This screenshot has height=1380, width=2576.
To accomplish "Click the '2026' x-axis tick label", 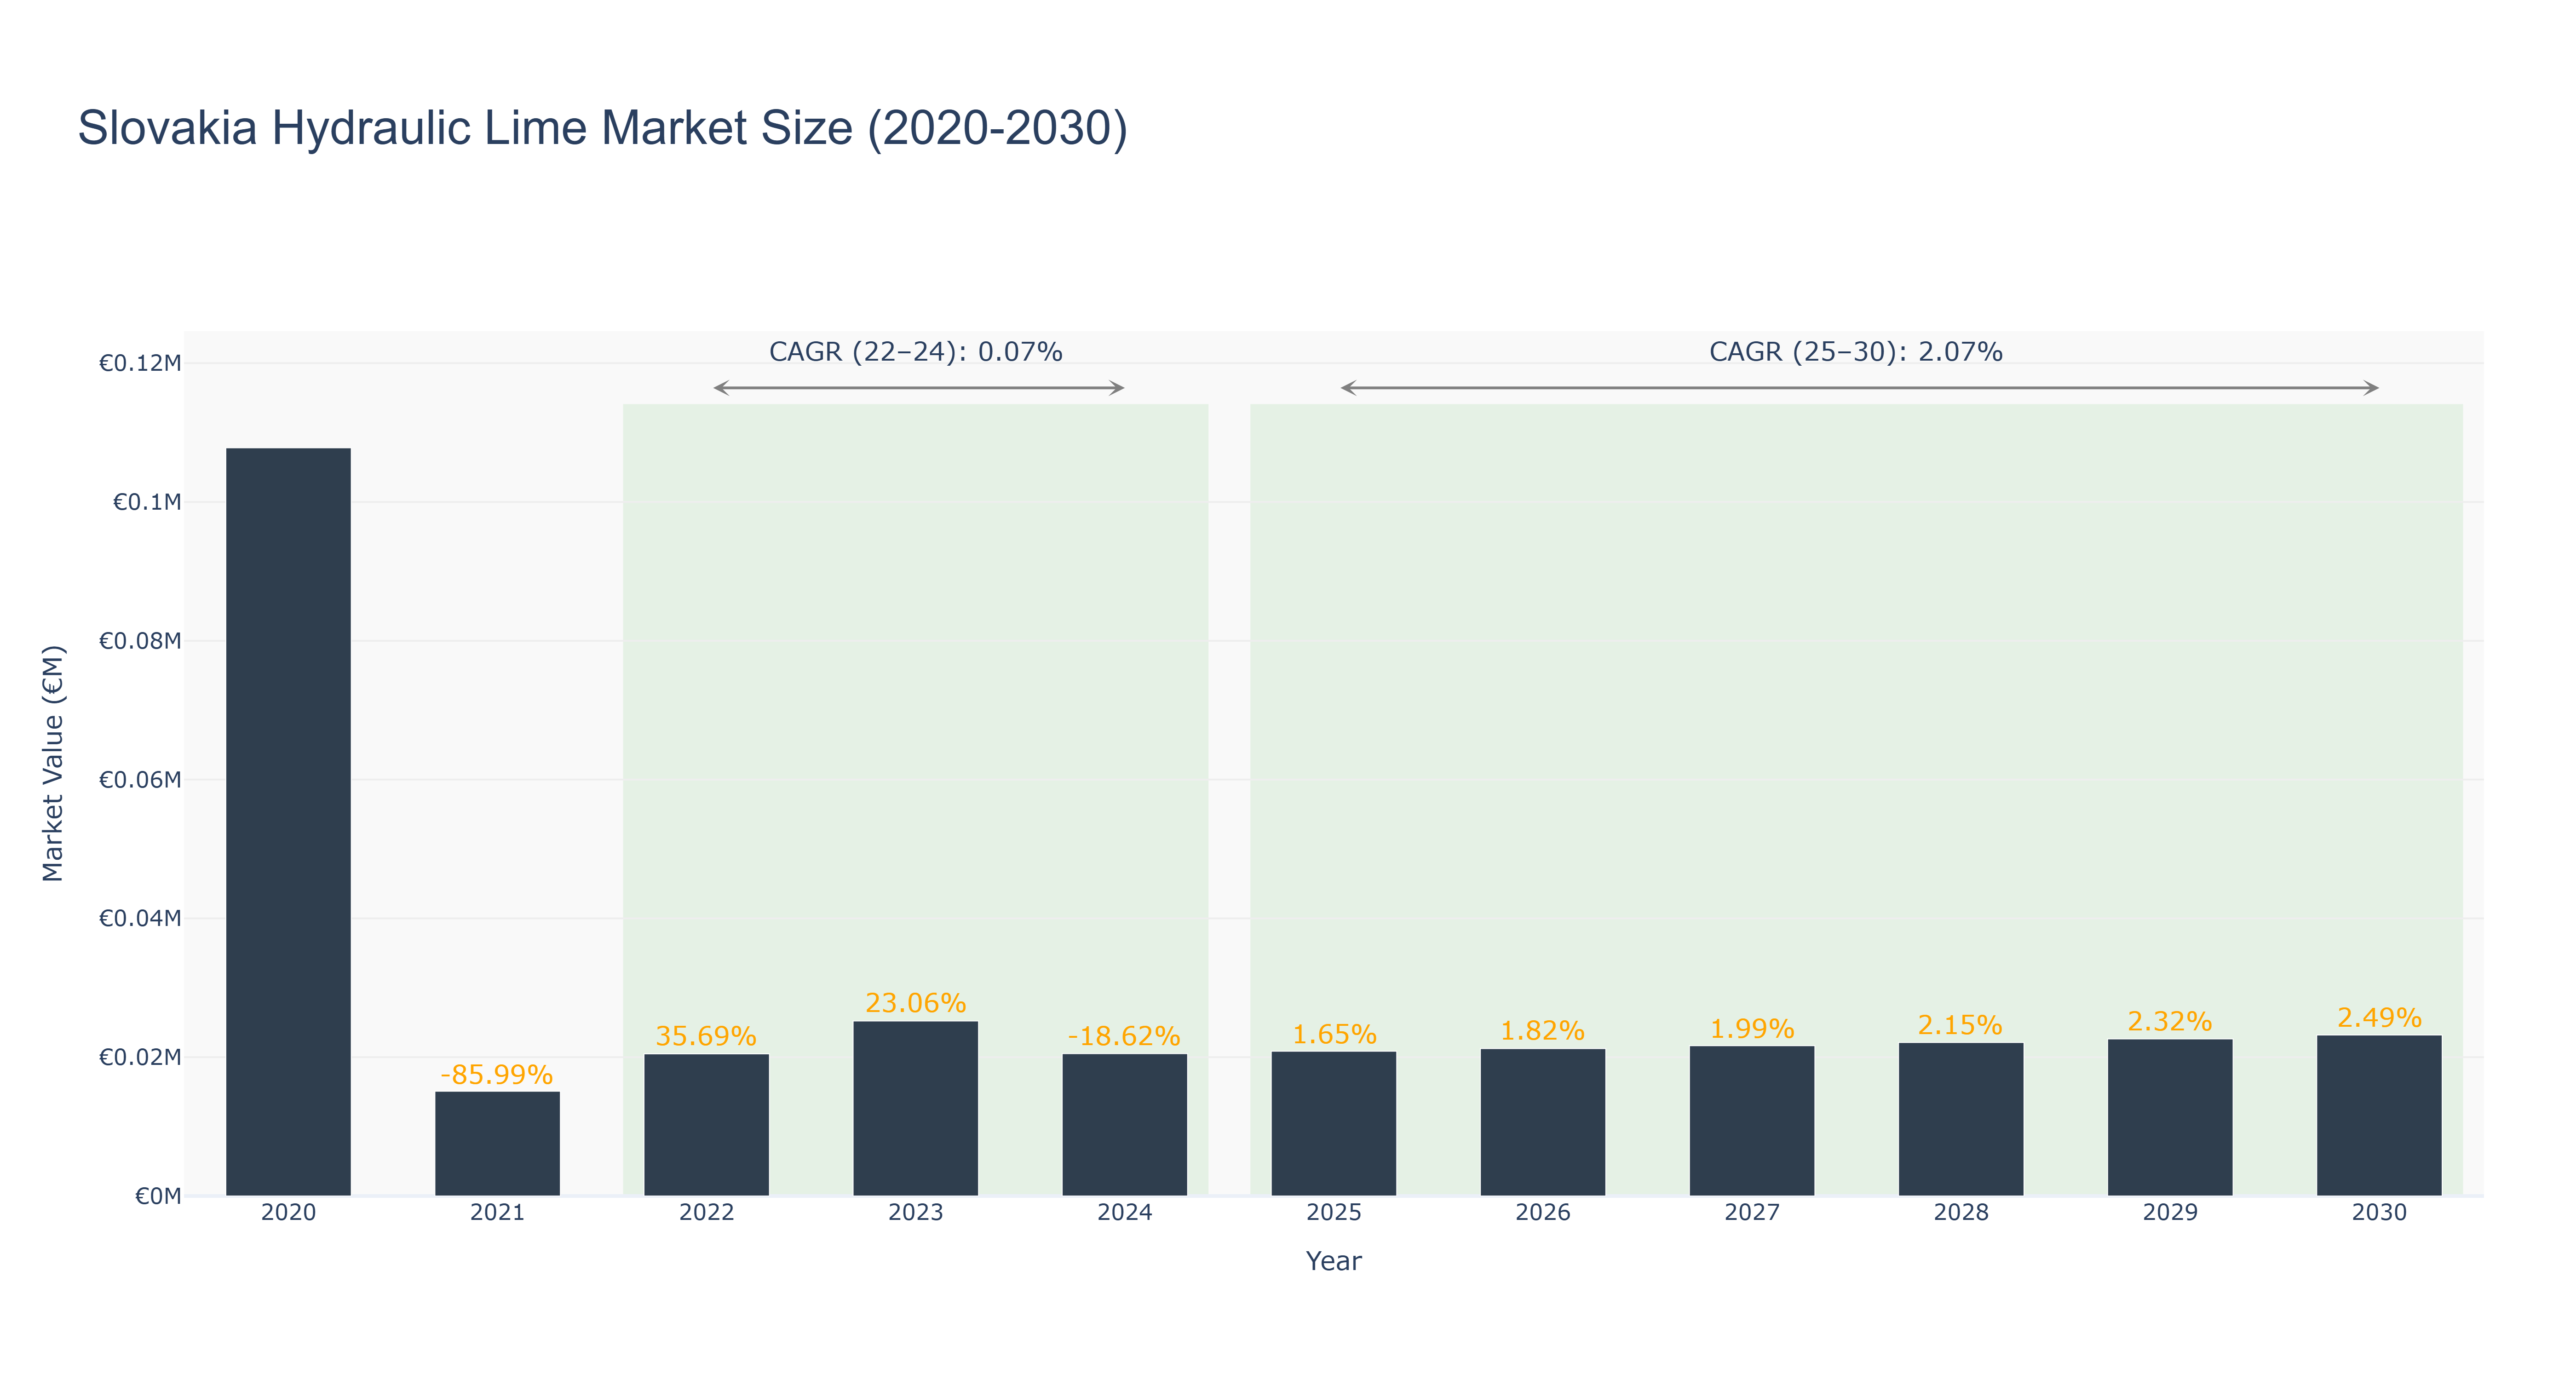I will [x=1542, y=1213].
